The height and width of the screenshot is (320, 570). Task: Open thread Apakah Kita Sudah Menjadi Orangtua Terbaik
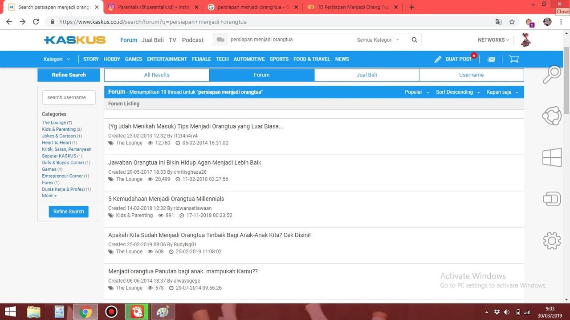(209, 235)
